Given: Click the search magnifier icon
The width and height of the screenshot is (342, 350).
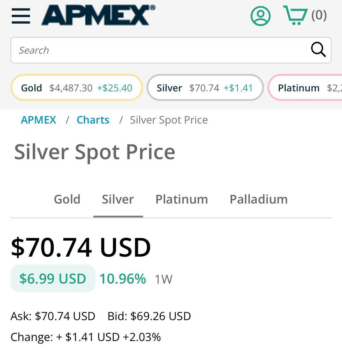Looking at the screenshot, I should 318,50.
